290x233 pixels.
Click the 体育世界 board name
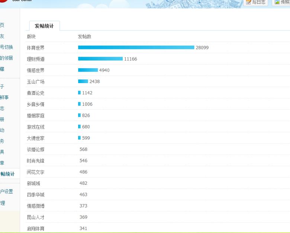point(36,48)
